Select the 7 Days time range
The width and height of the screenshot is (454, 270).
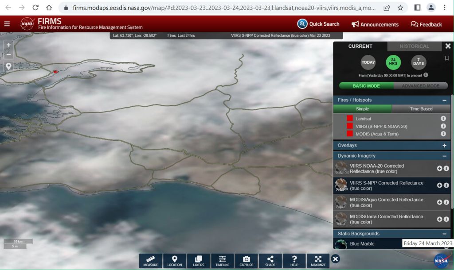pos(419,62)
